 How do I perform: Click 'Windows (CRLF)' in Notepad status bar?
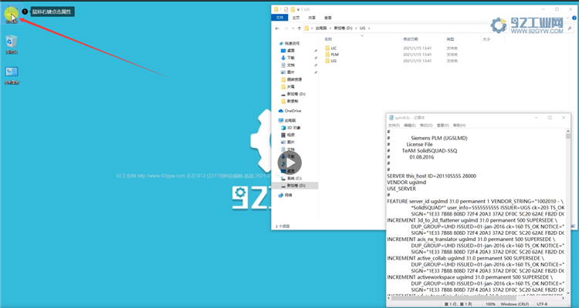[x=515, y=304]
